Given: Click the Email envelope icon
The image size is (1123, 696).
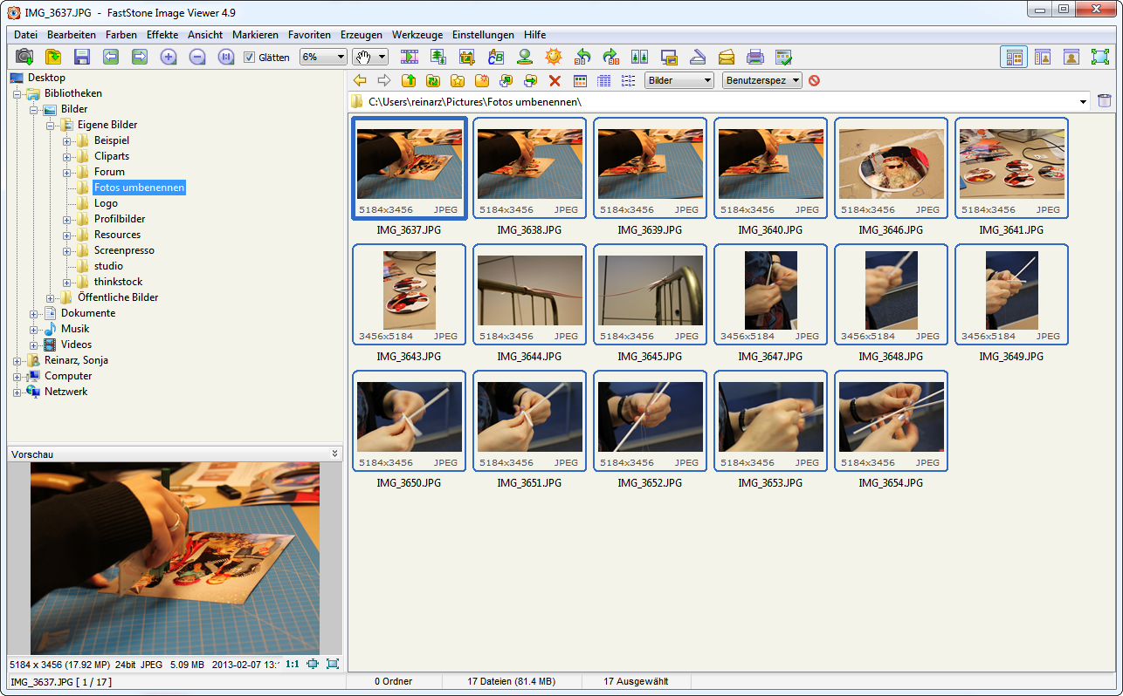Looking at the screenshot, I should point(727,57).
